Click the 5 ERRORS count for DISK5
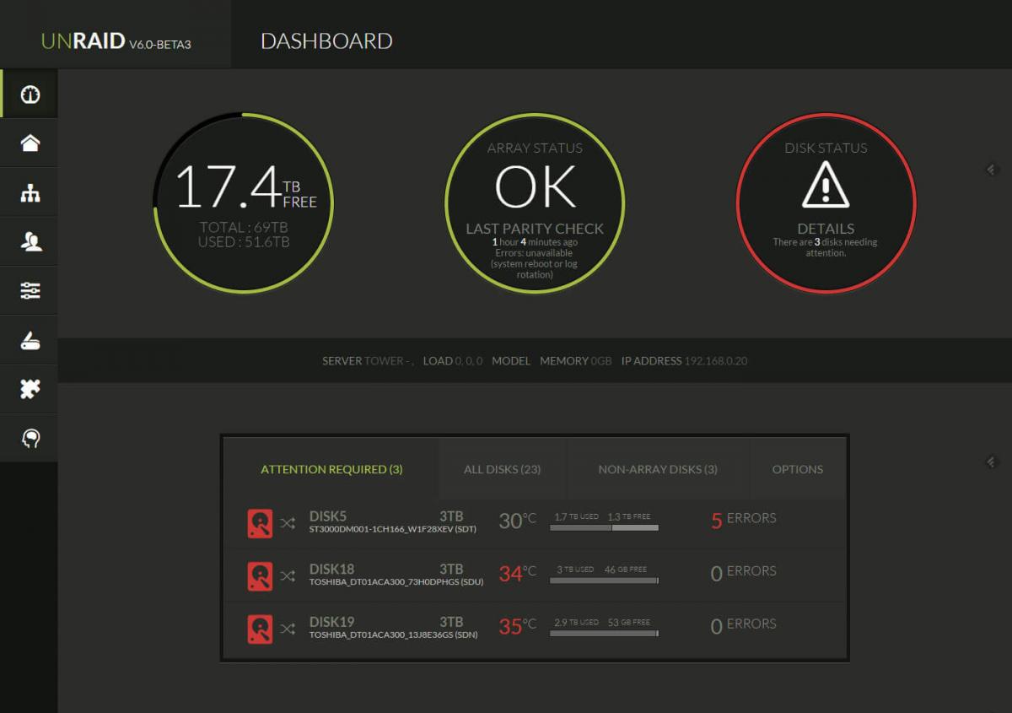The height and width of the screenshot is (713, 1012). 743,520
